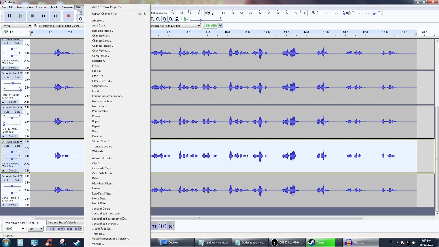Click the Play-at-Speed green arrow
439x247 pixels.
[x=186, y=20]
